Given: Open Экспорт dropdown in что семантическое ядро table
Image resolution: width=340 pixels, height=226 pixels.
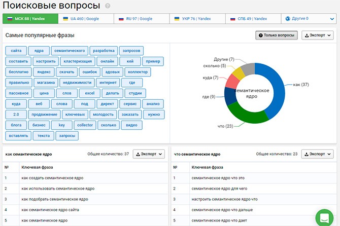Looking at the screenshot, I should click(318, 154).
